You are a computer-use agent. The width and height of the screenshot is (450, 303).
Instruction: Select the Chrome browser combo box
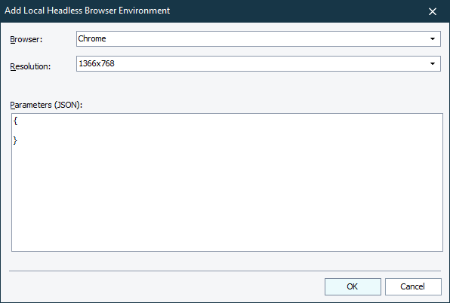pos(258,38)
